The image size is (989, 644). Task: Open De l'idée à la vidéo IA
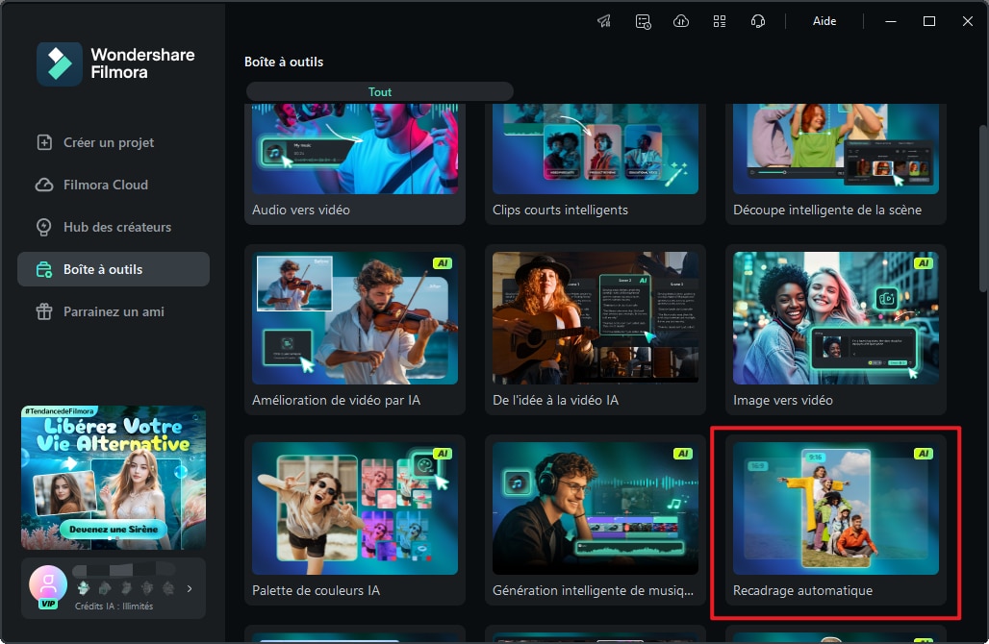596,330
